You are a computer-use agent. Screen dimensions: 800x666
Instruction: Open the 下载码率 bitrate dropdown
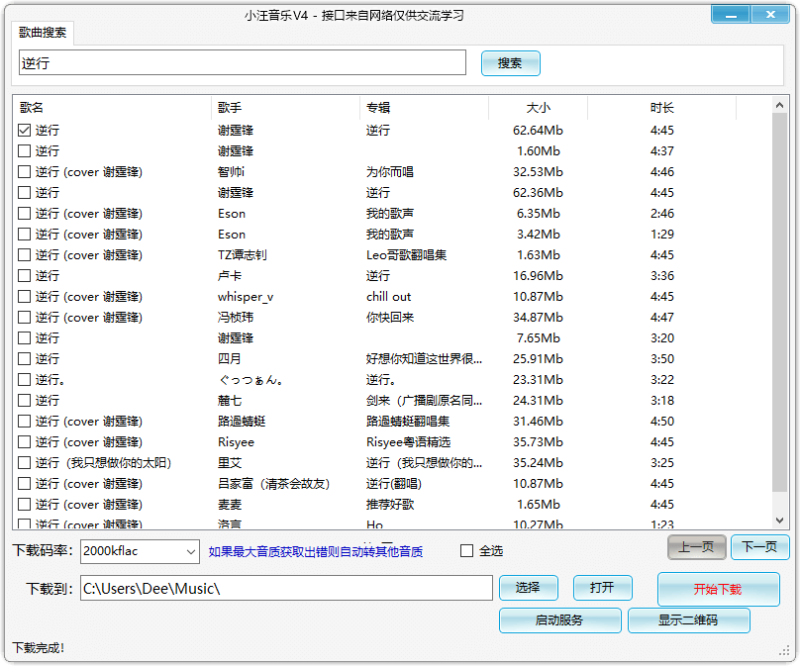pyautogui.click(x=140, y=551)
